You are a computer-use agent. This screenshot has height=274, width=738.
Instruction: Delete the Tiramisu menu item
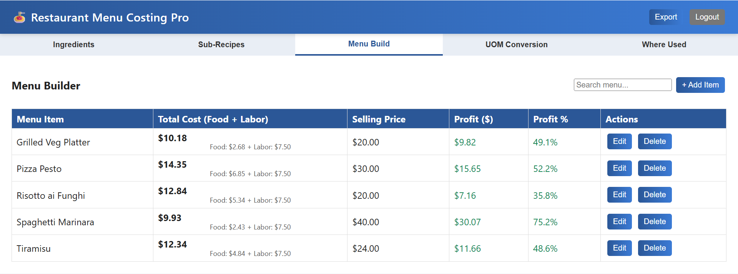coord(655,248)
